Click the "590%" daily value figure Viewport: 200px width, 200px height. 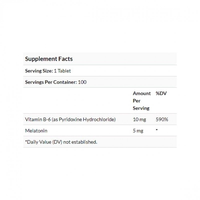162,119
